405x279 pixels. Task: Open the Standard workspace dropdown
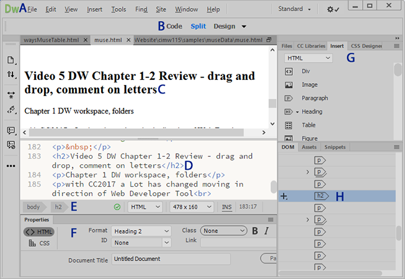tap(295, 9)
